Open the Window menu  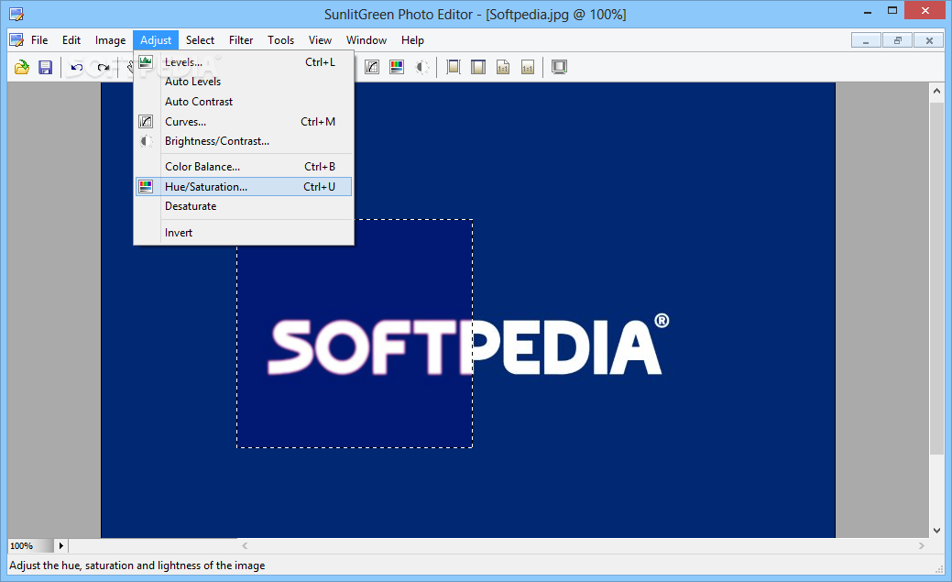pos(367,40)
